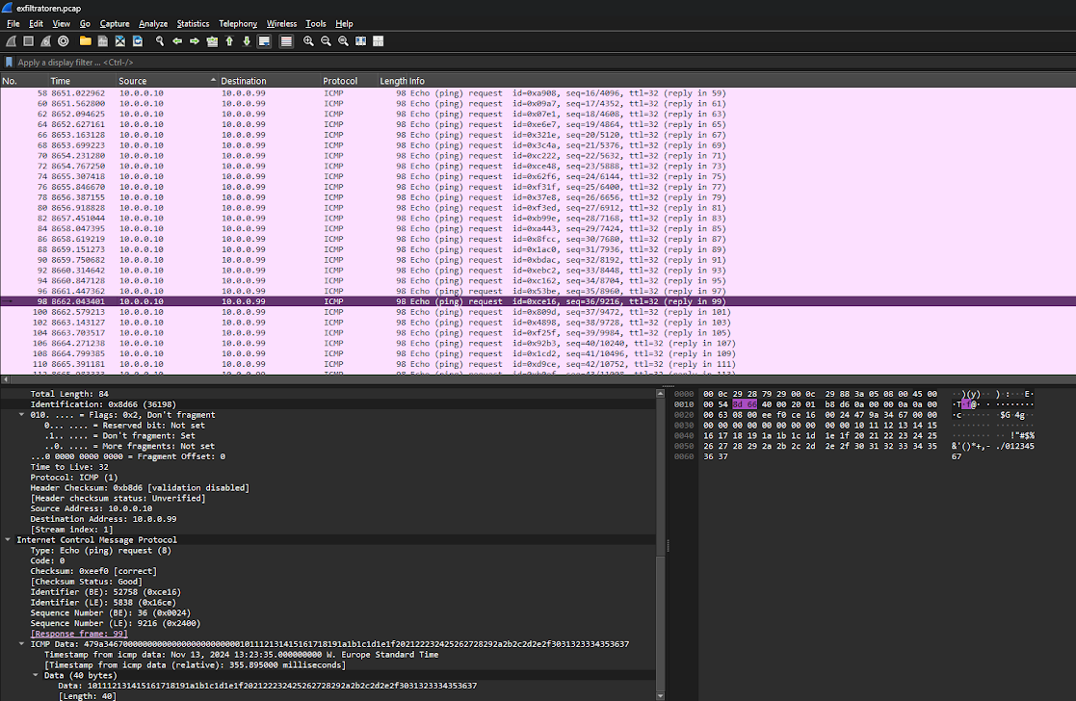Screen dimensions: 1076x701
Task: Sort packets by Time column
Action: tap(82, 81)
